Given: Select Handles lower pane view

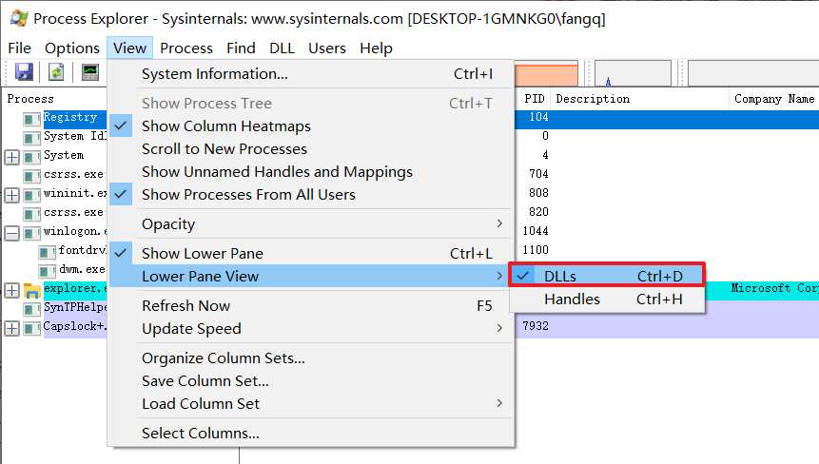Looking at the screenshot, I should point(607,300).
